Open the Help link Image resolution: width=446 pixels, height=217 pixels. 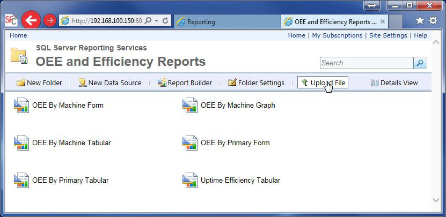pyautogui.click(x=420, y=35)
